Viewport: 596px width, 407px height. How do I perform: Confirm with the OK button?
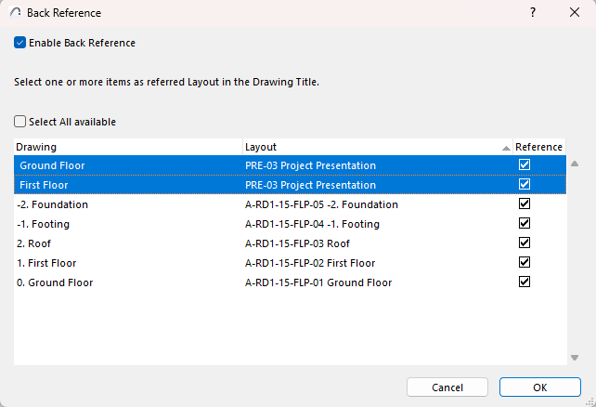[x=539, y=387]
